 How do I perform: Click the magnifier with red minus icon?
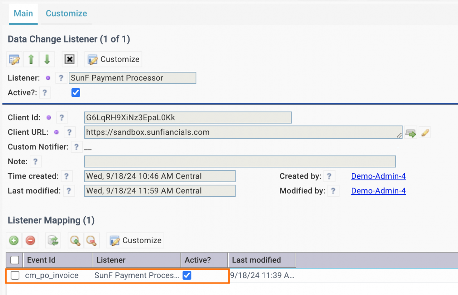pyautogui.click(x=92, y=241)
